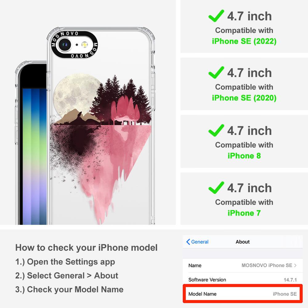The height and width of the screenshot is (308, 308).
Task: Click the 'How to check your iPhone model' heading
Action: [x=87, y=248]
